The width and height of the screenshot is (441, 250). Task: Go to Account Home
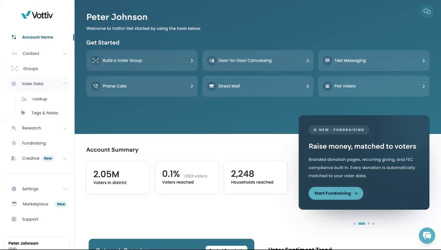click(38, 37)
